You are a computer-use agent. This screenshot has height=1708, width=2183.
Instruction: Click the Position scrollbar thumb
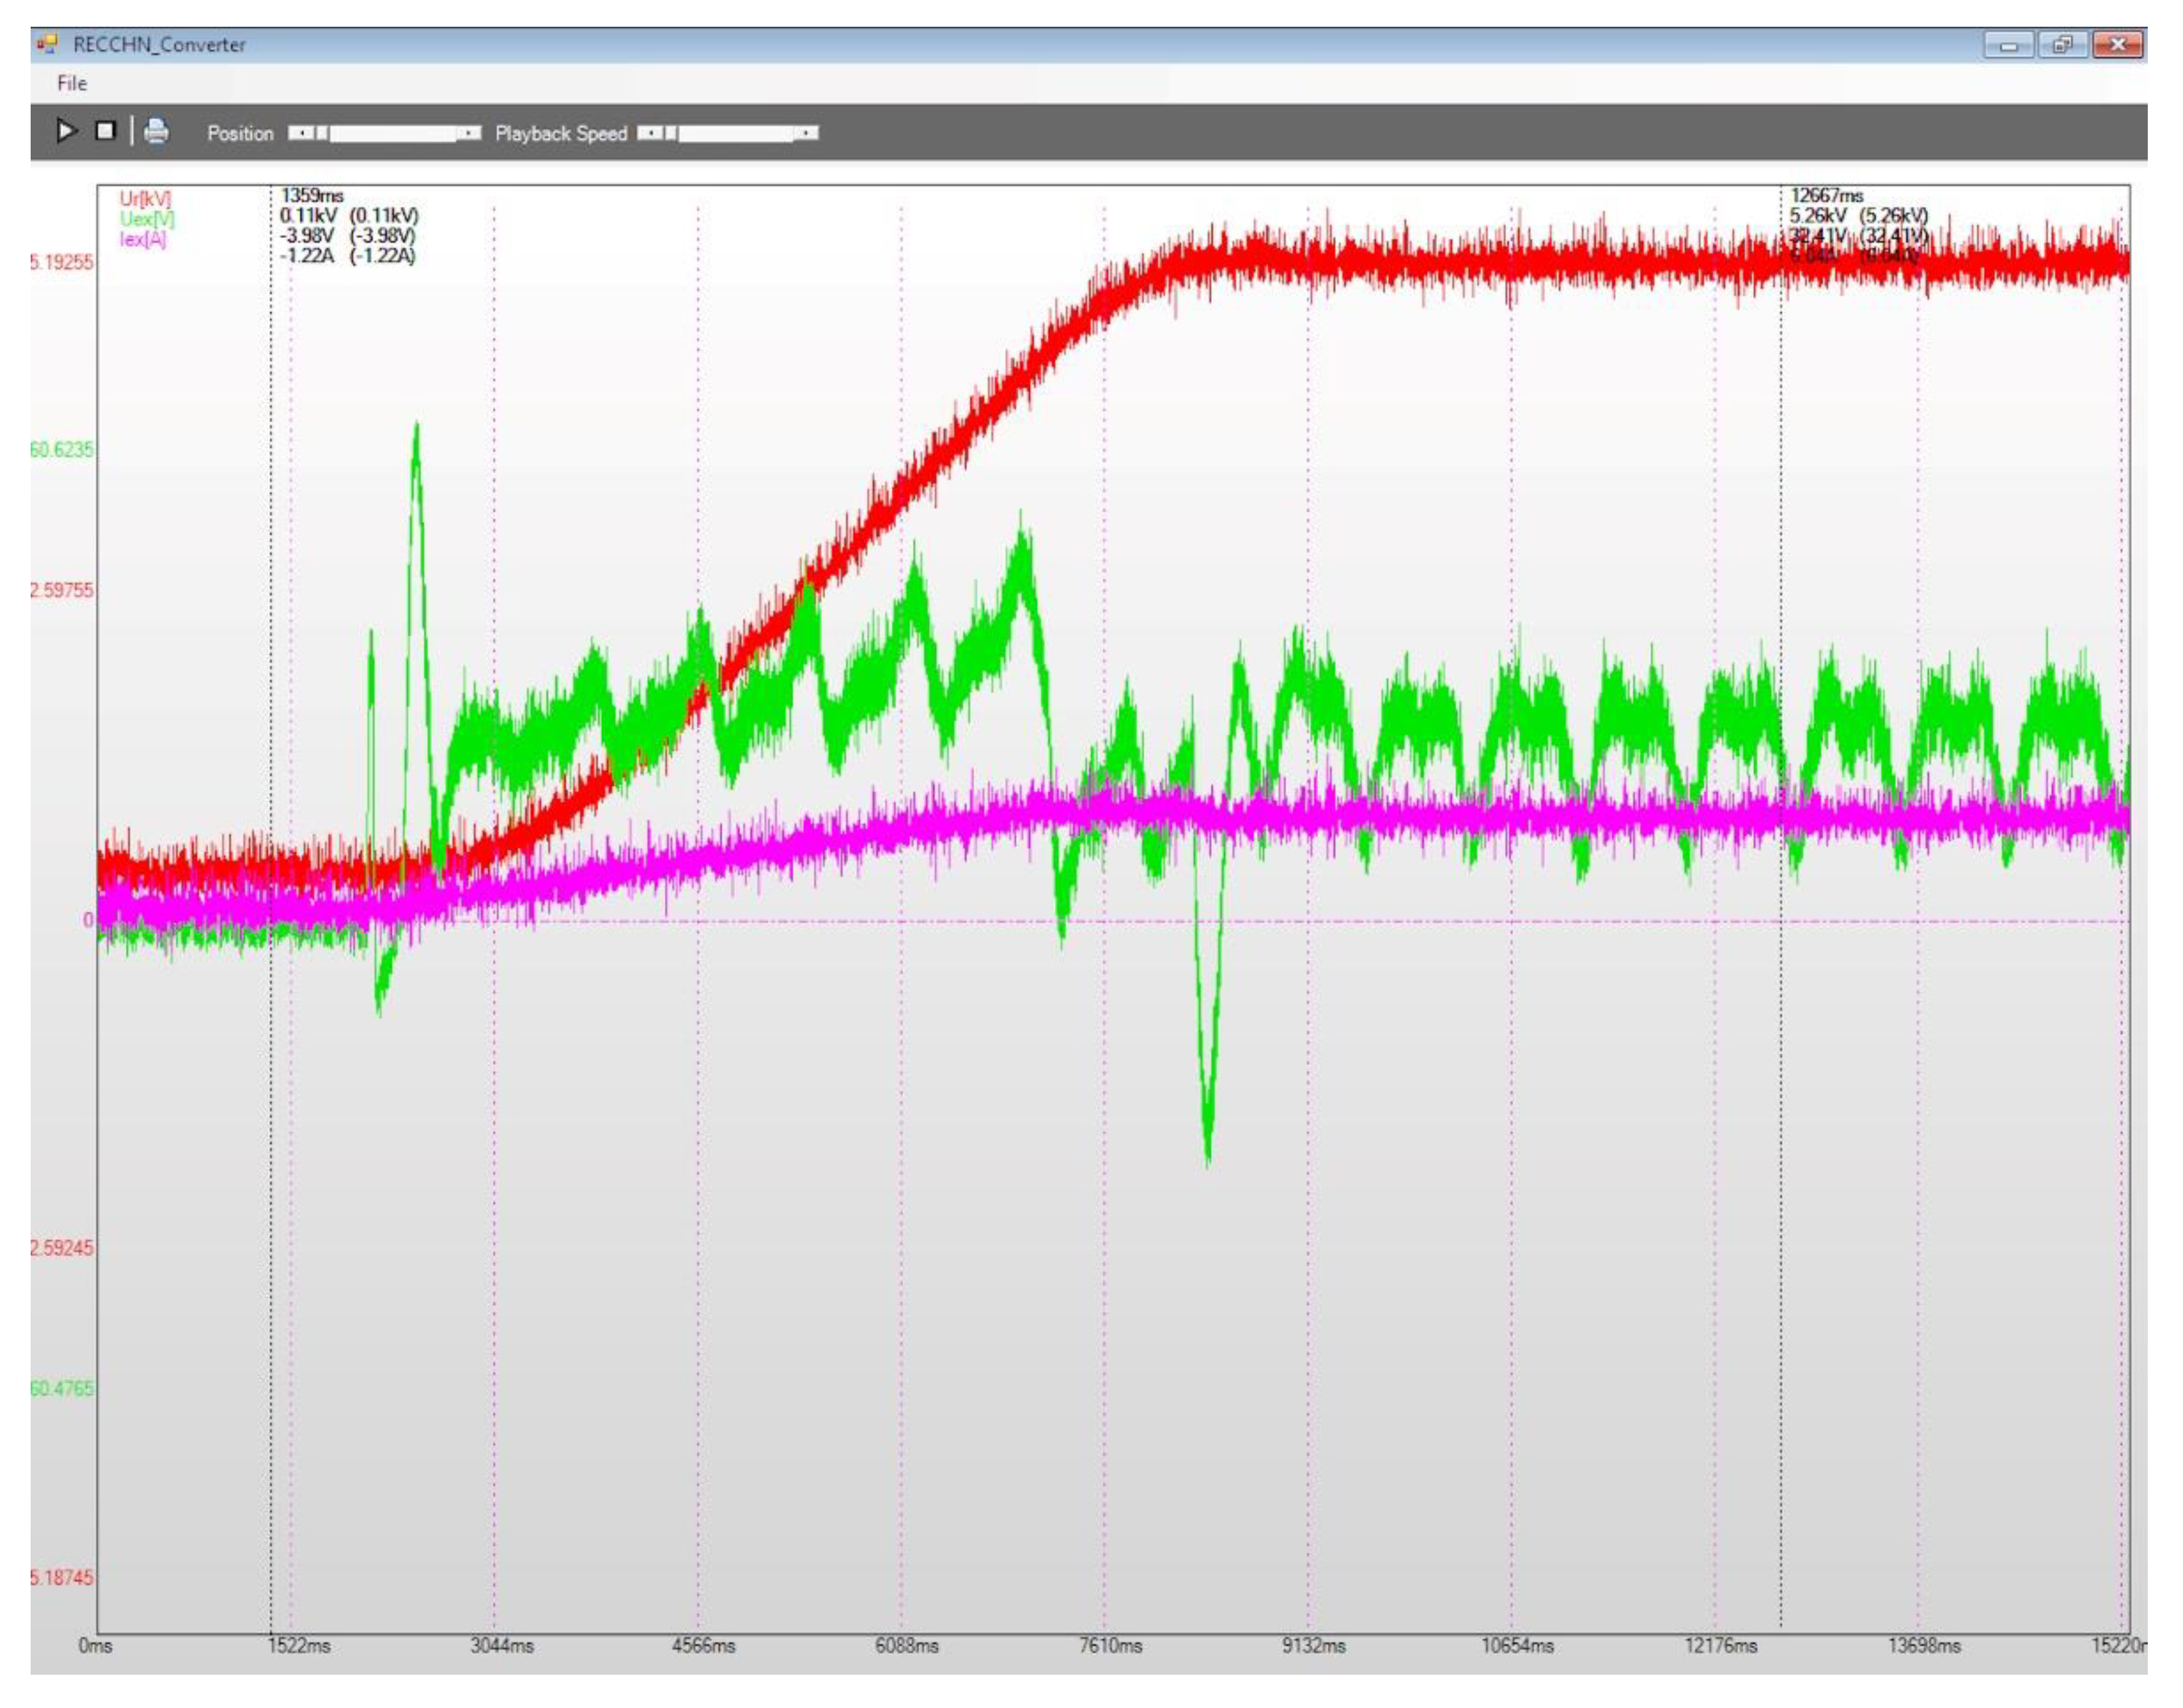321,133
